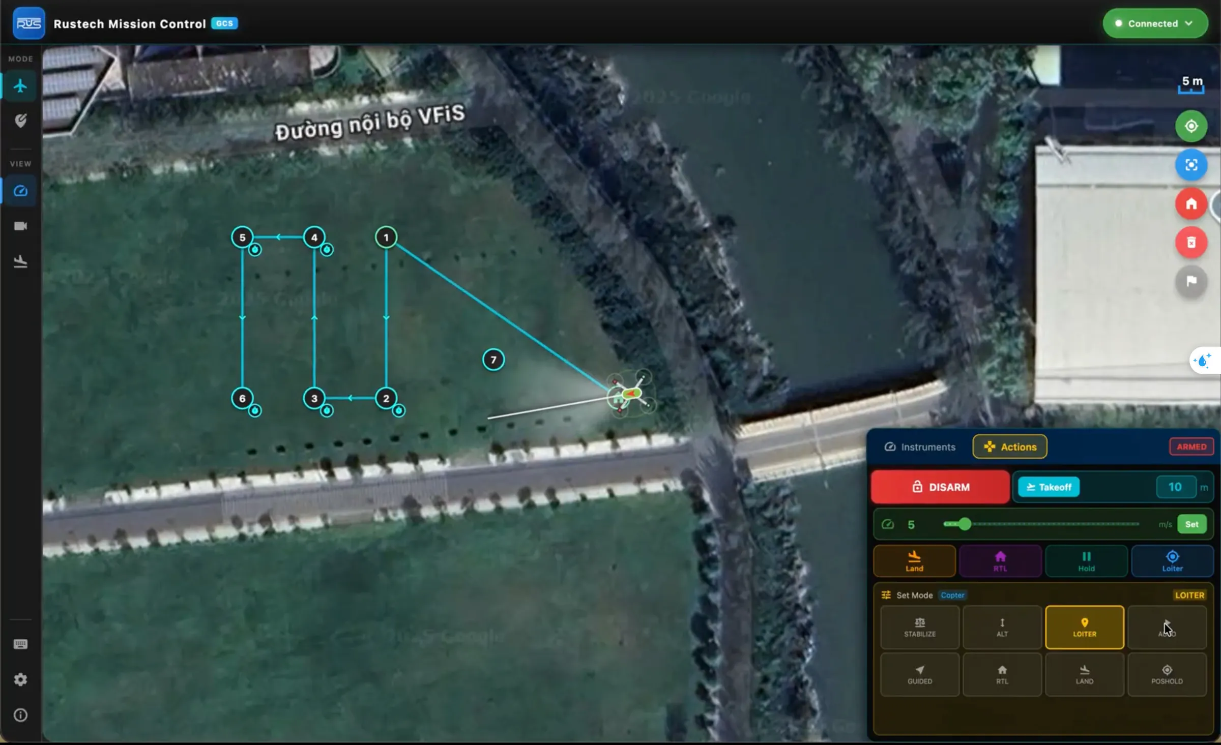Select ALT flight mode

pos(1002,627)
